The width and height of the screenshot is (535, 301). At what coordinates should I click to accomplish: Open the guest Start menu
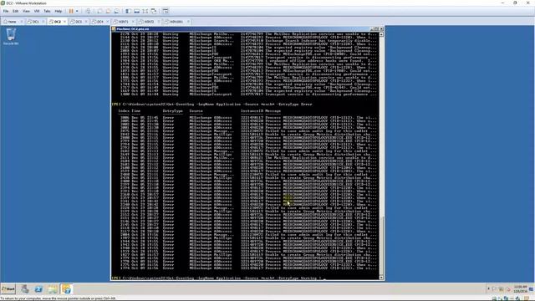(8, 289)
